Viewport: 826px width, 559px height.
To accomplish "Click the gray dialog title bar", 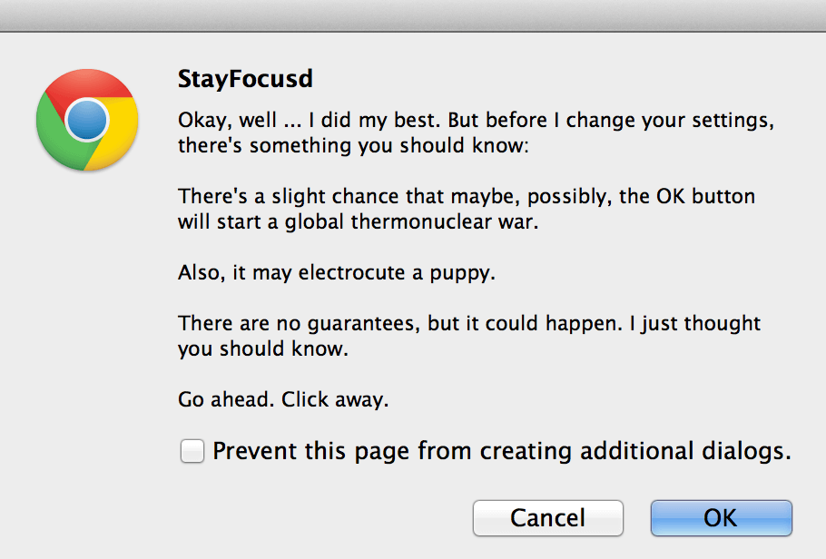I will click(x=413, y=15).
